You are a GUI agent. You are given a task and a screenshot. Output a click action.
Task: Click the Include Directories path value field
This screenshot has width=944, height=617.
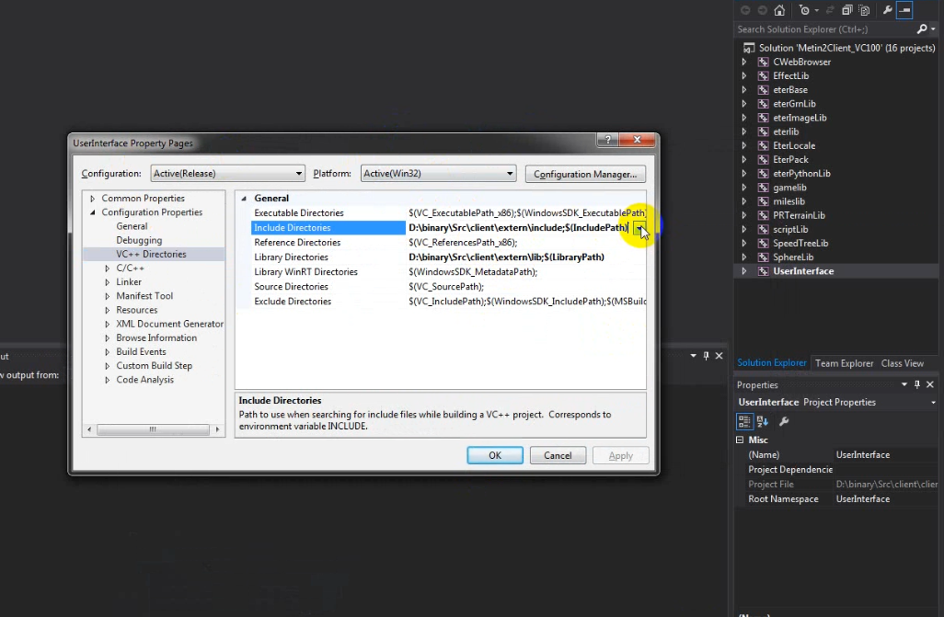coord(519,227)
